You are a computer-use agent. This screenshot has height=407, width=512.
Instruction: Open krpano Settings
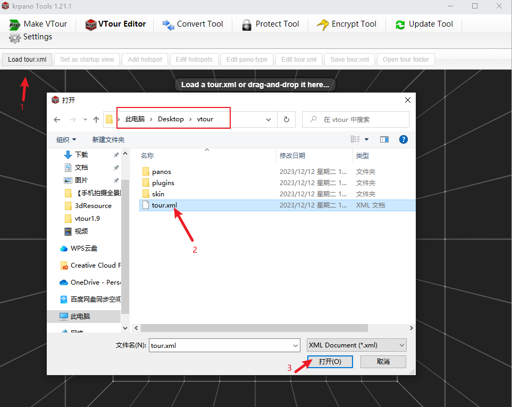[x=31, y=37]
